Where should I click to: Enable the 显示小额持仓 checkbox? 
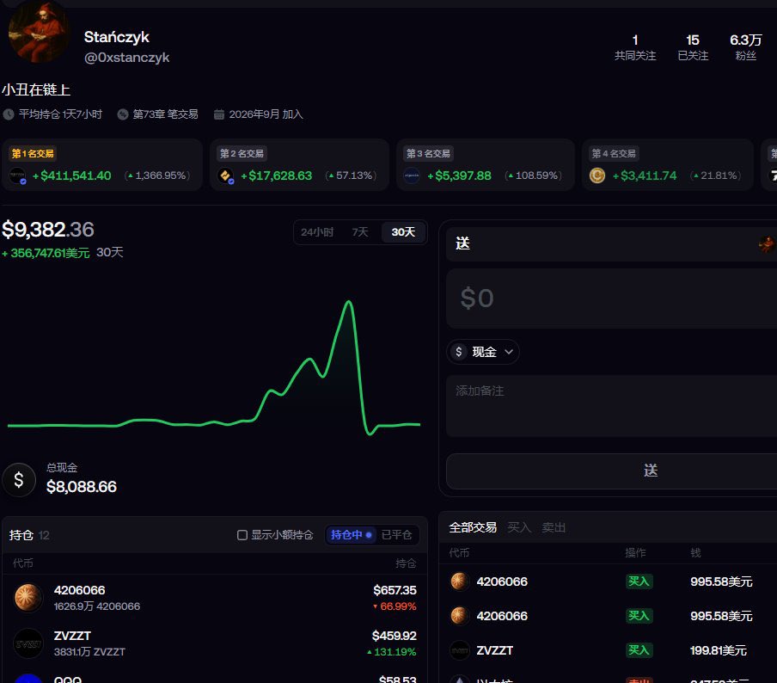tap(242, 535)
